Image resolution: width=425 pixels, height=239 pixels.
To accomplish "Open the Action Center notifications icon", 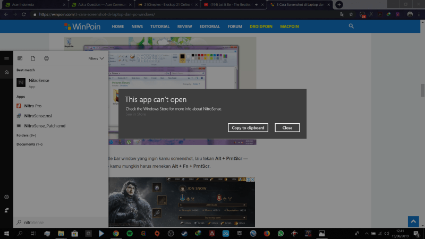I will pos(416,234).
